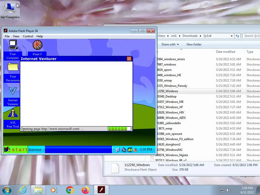Click the volume speaker tray icon
Viewport: 260px width, 195px height.
point(228,190)
